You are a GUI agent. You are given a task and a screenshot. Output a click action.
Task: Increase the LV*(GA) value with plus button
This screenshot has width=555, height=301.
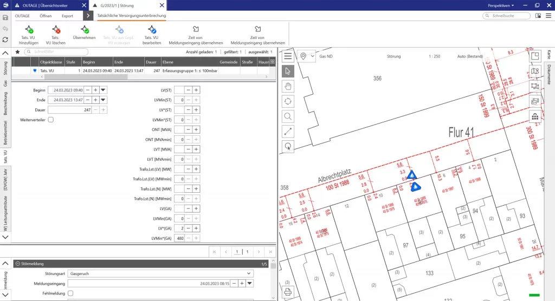click(x=196, y=228)
